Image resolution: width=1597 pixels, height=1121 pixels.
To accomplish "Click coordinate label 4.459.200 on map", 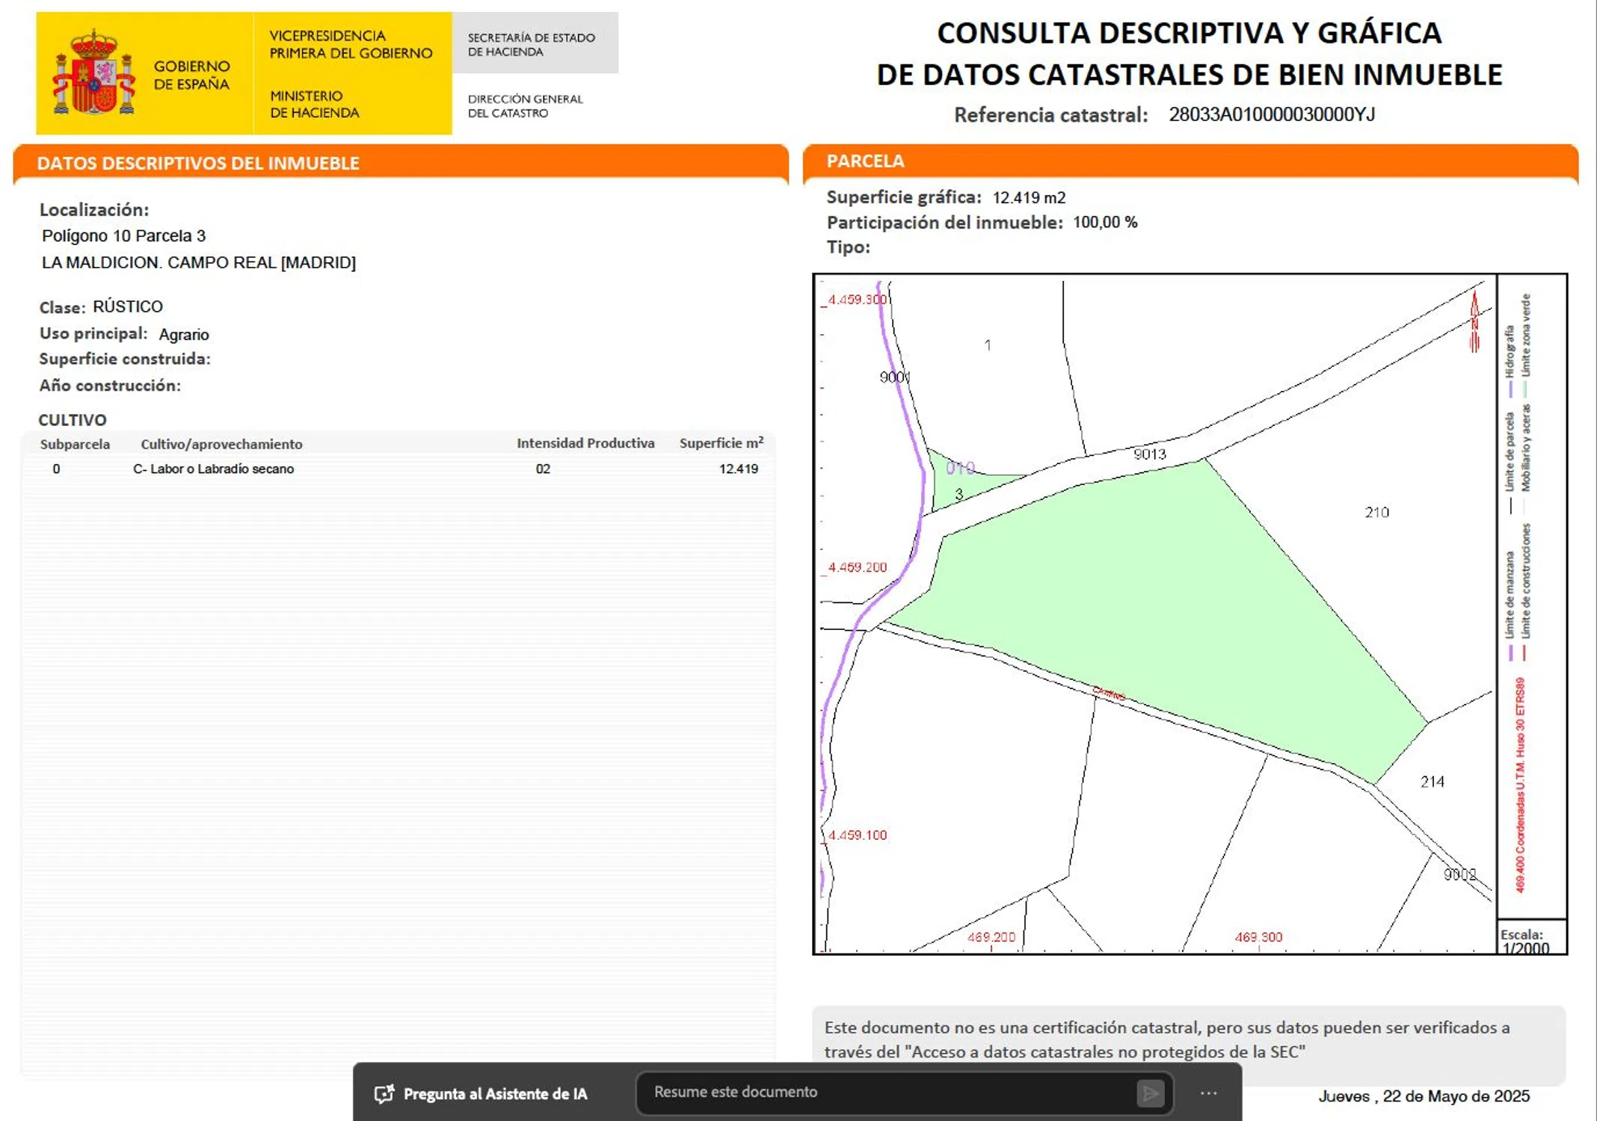I will tap(857, 567).
